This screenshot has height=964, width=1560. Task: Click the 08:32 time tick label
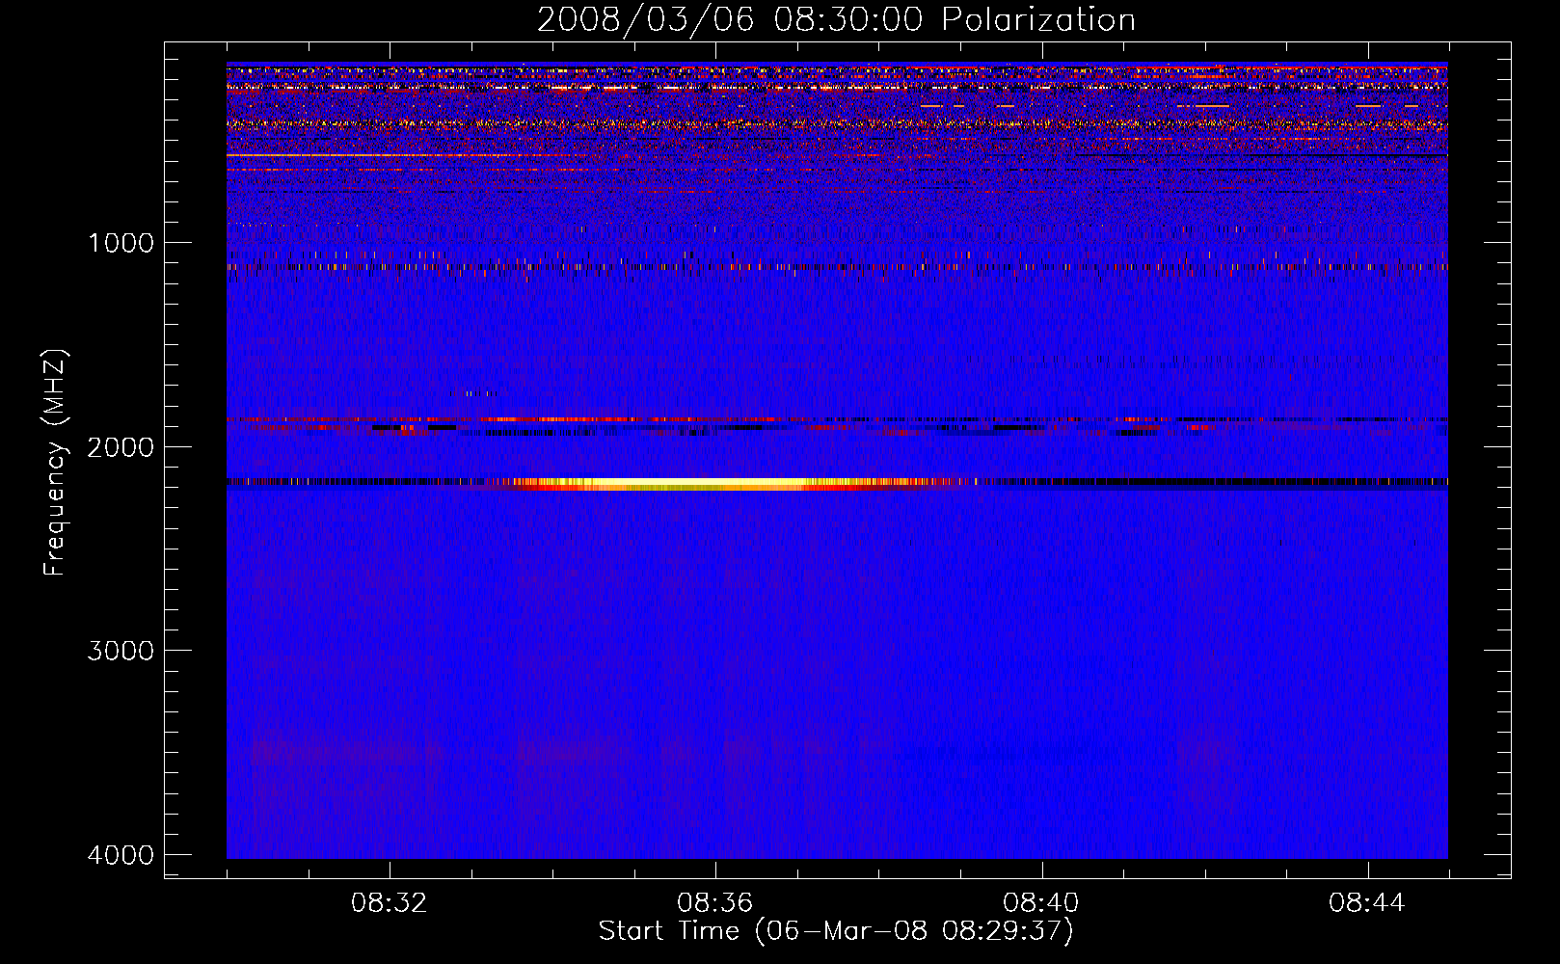(390, 903)
